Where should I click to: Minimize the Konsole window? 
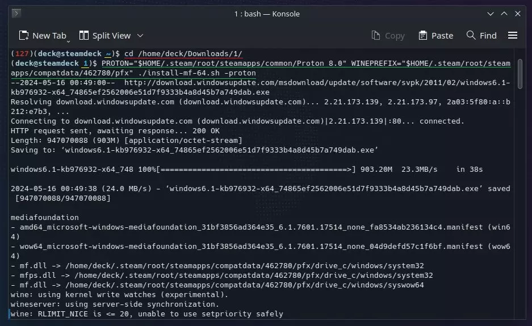click(491, 14)
